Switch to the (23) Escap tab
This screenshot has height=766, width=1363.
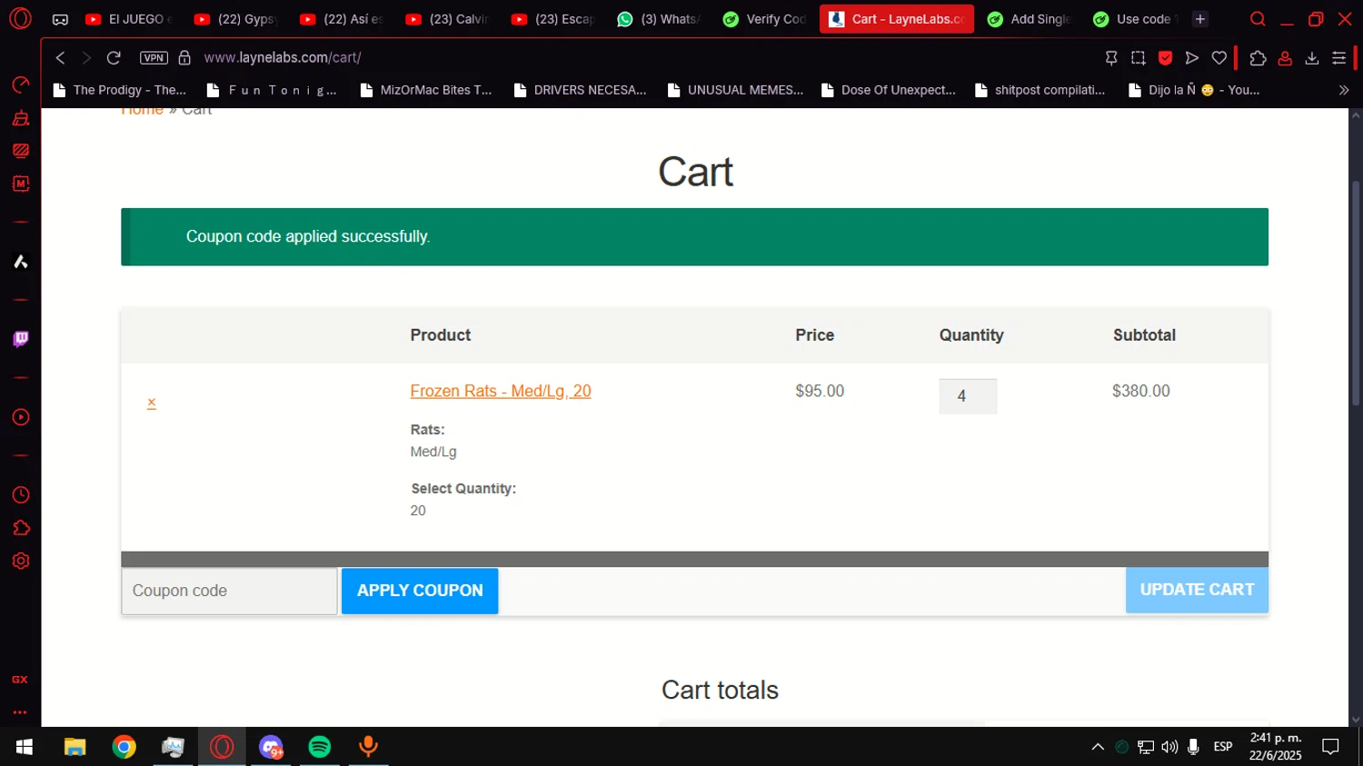click(x=552, y=19)
